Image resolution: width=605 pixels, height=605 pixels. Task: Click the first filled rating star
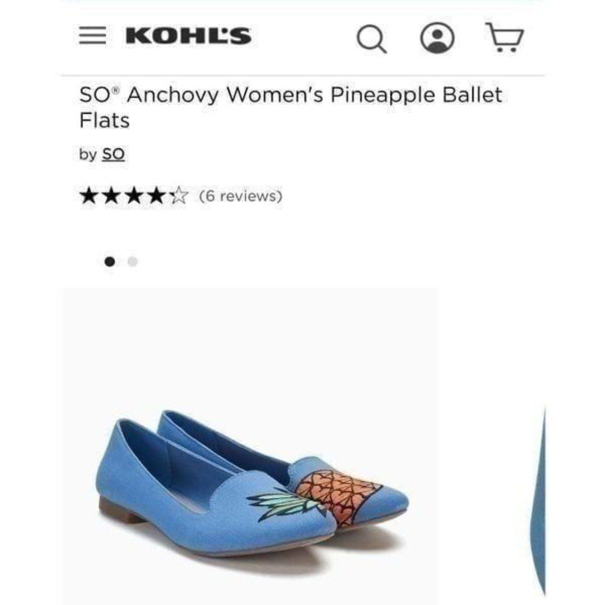[88, 196]
